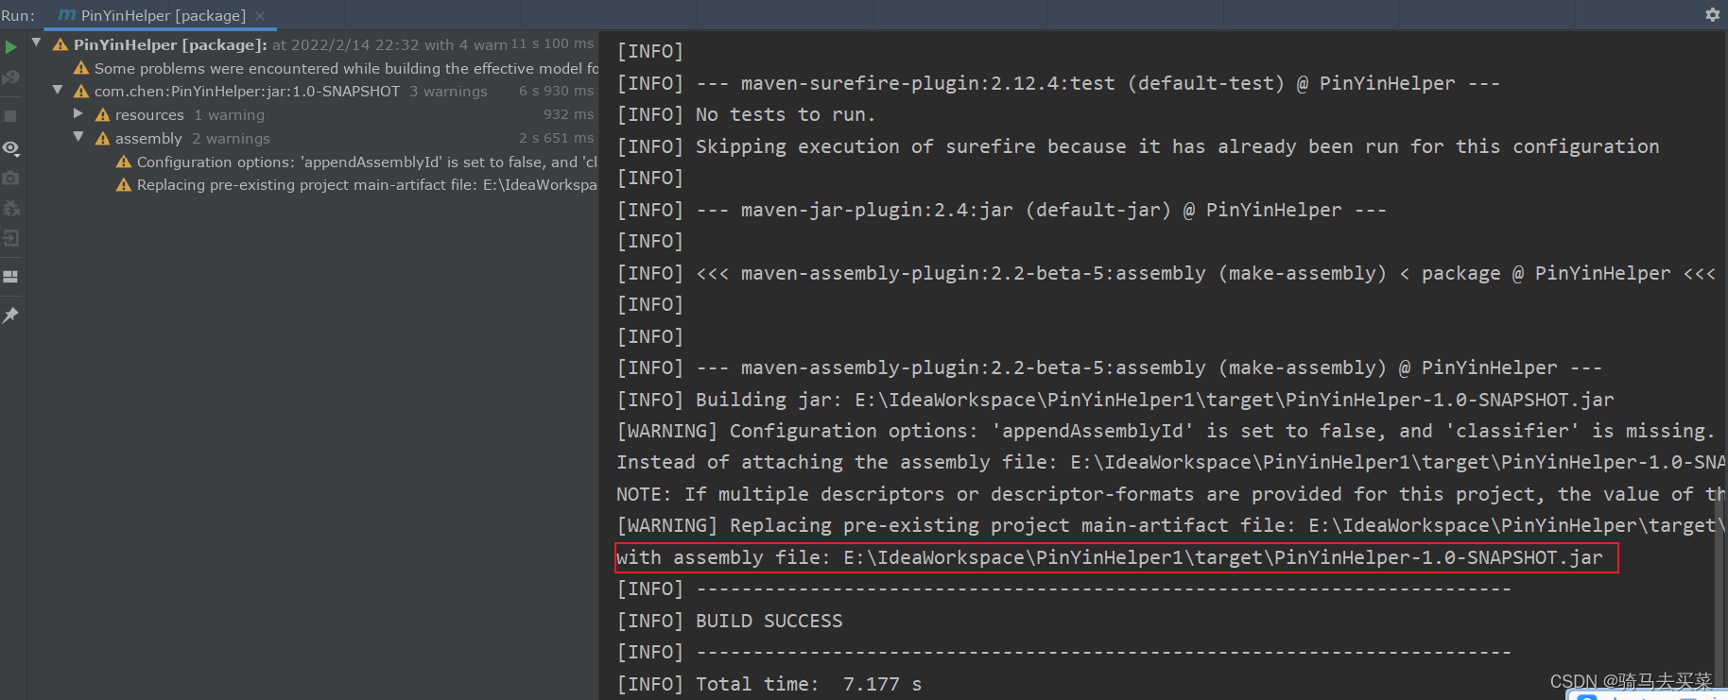Click the '2 s 651 ms' duration text
This screenshot has height=700, width=1728.
557,138
